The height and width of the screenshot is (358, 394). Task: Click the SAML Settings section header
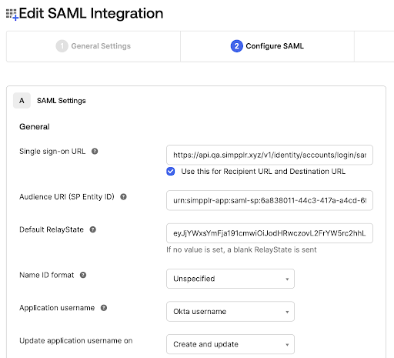[62, 101]
